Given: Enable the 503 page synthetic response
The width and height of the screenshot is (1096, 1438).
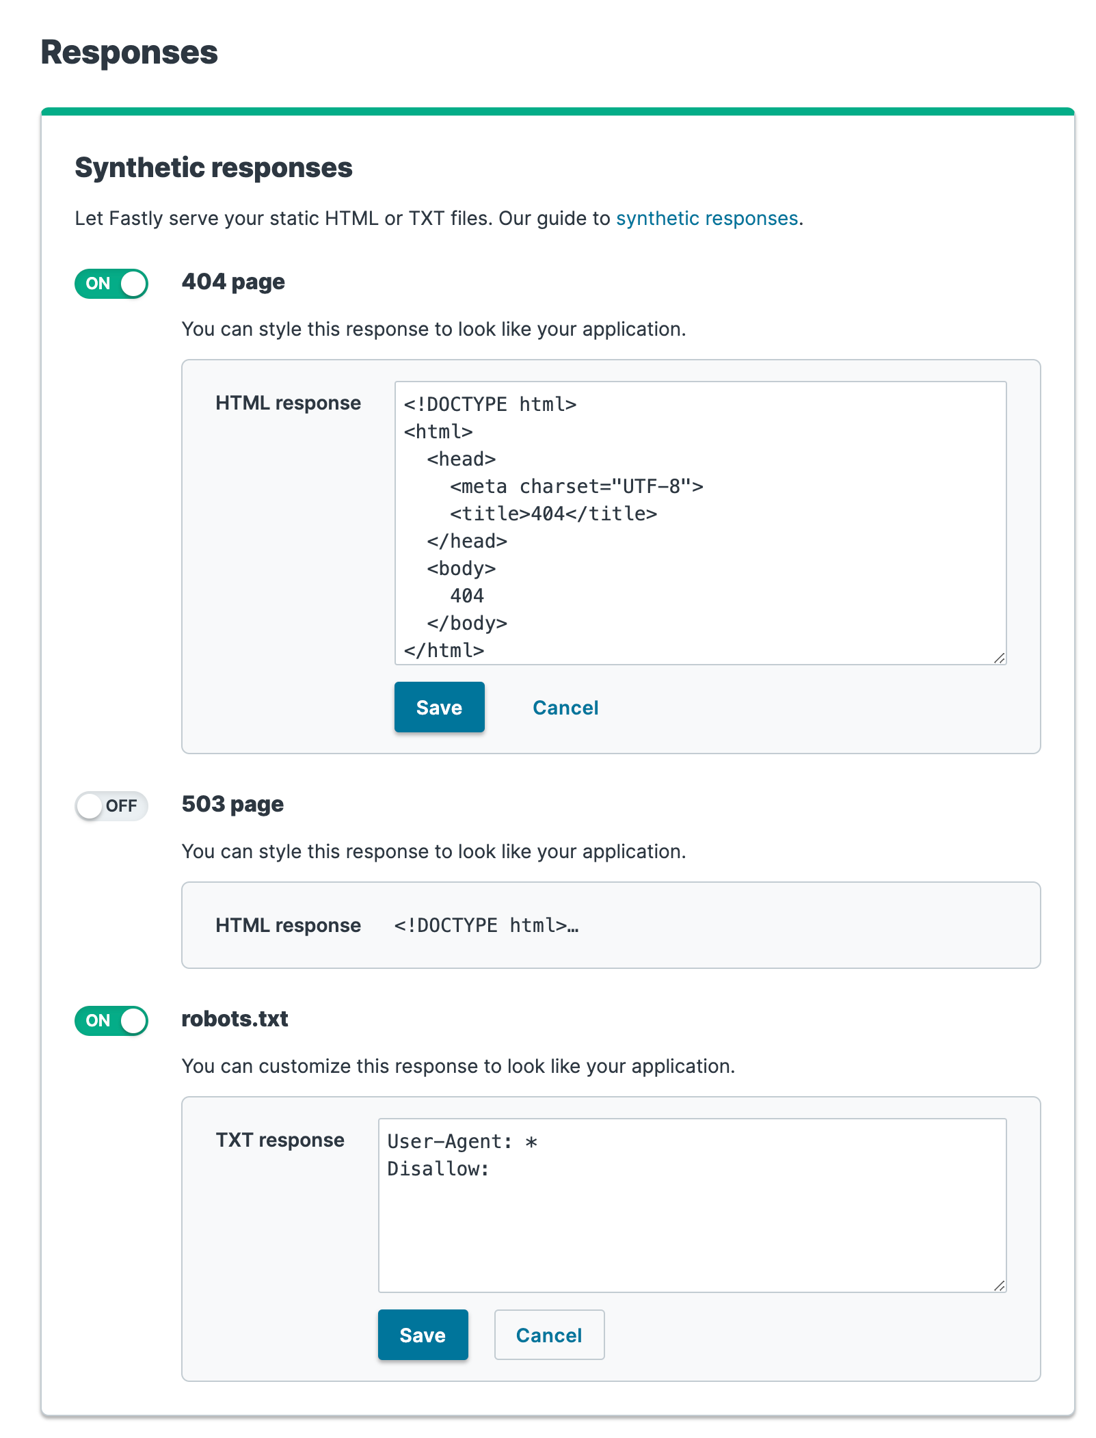Looking at the screenshot, I should click(x=111, y=806).
